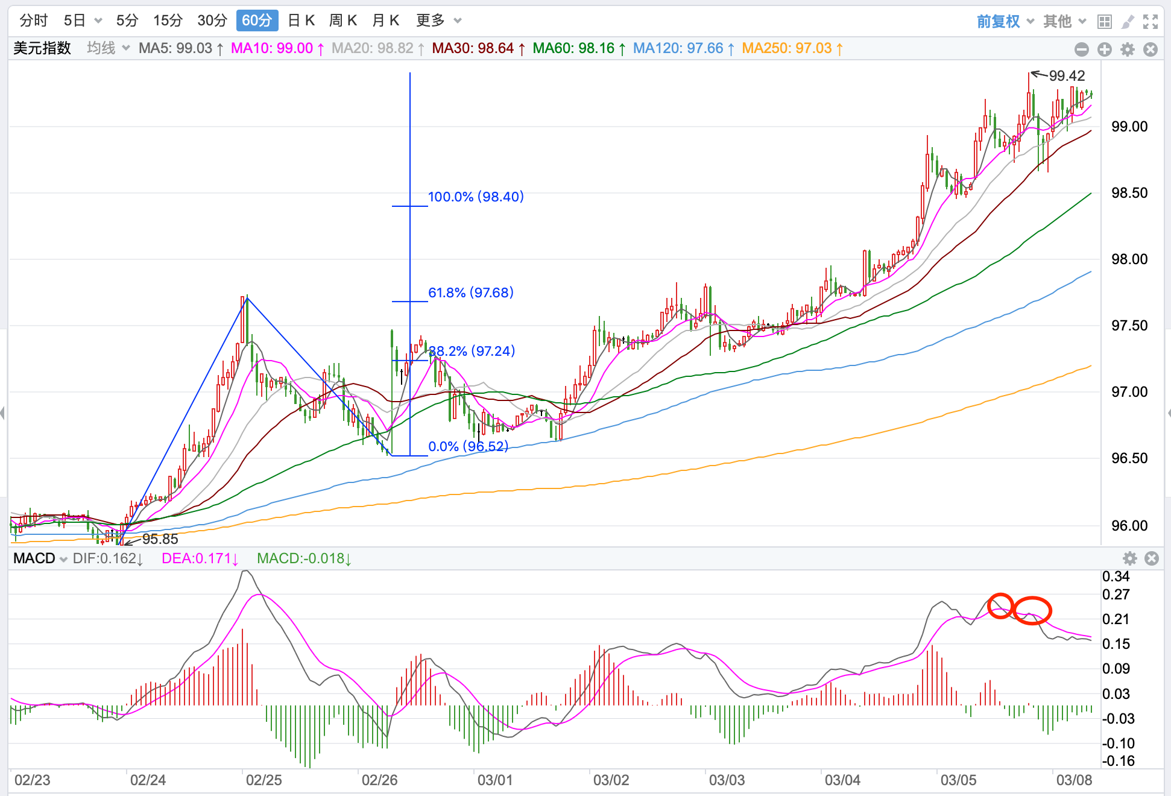Remove moving average overlay with X icon
The height and width of the screenshot is (796, 1171).
1150,49
